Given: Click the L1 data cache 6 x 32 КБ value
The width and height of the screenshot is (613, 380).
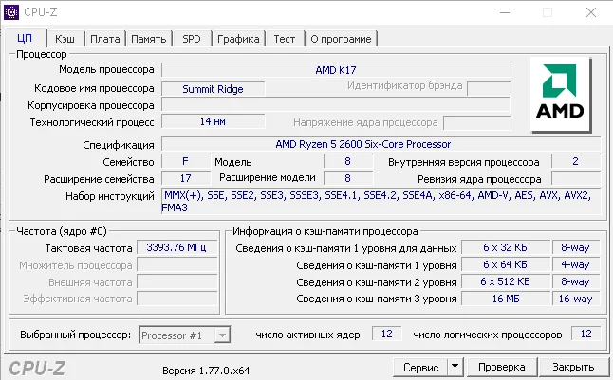Looking at the screenshot, I should pos(505,247).
